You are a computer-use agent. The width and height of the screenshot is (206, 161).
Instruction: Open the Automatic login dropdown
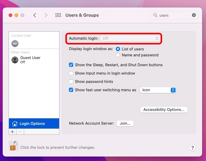[x=130, y=38]
